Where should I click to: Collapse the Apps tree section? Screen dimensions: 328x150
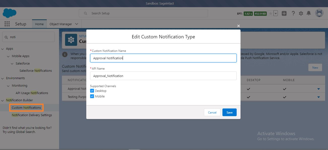(3, 49)
